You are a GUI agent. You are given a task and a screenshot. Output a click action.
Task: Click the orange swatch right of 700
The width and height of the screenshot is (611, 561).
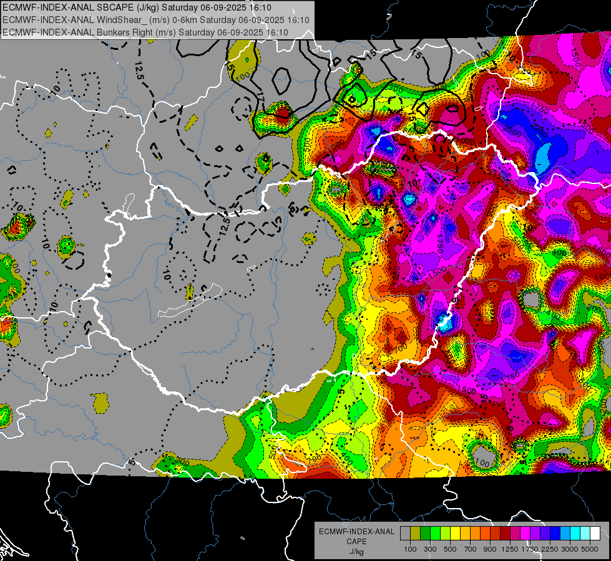click(475, 534)
